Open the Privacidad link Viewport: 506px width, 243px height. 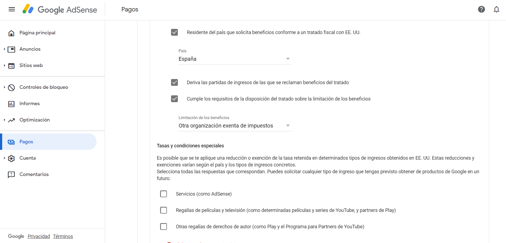[x=39, y=236]
